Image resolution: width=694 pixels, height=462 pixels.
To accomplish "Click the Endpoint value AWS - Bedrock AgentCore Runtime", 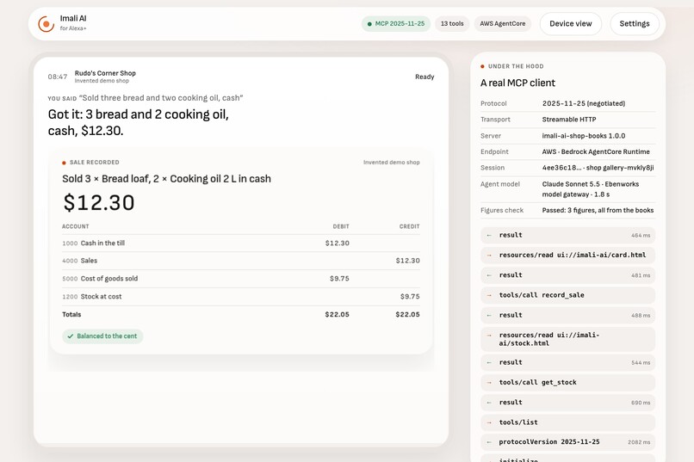I will 596,151.
